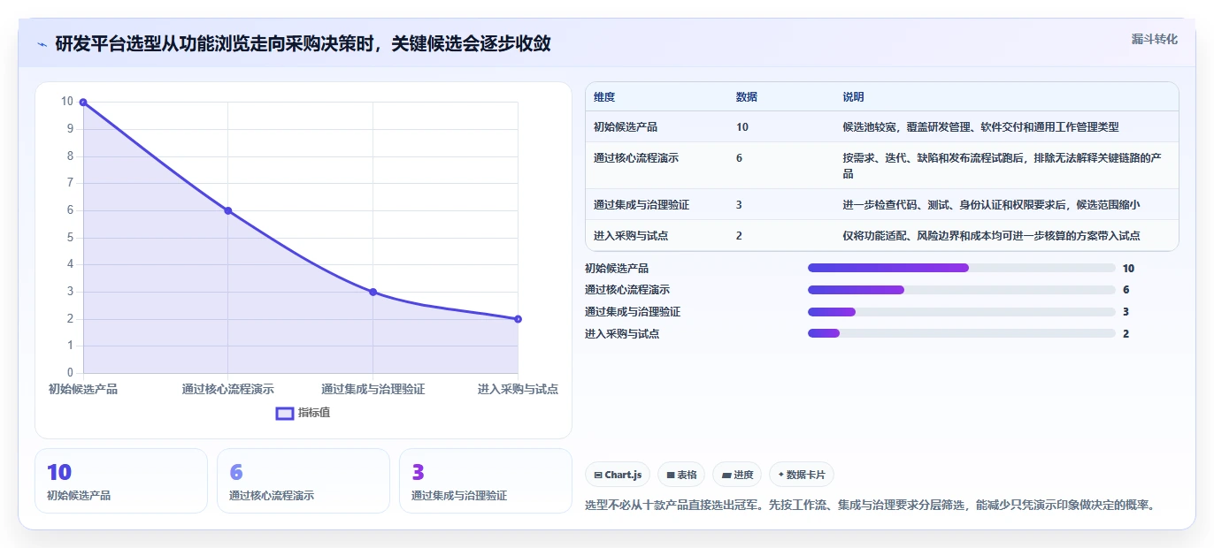Click the 通过集成与治理验证 progress list label
The width and height of the screenshot is (1214, 548).
point(633,312)
